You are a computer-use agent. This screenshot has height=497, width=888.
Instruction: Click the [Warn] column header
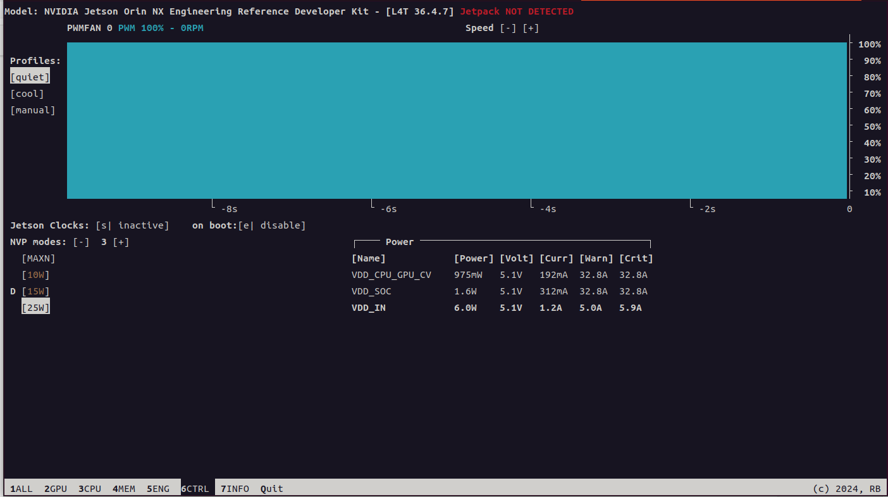(x=596, y=258)
